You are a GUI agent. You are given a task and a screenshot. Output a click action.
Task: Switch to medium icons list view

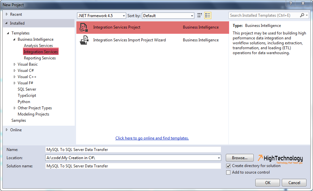coord(207,15)
